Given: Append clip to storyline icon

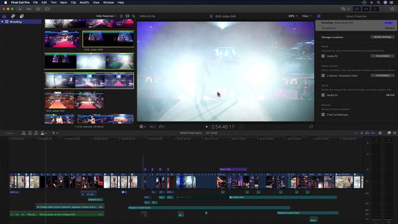Looking at the screenshot, I should 36,133.
